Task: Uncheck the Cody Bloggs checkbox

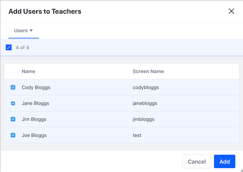Action: pos(13,87)
